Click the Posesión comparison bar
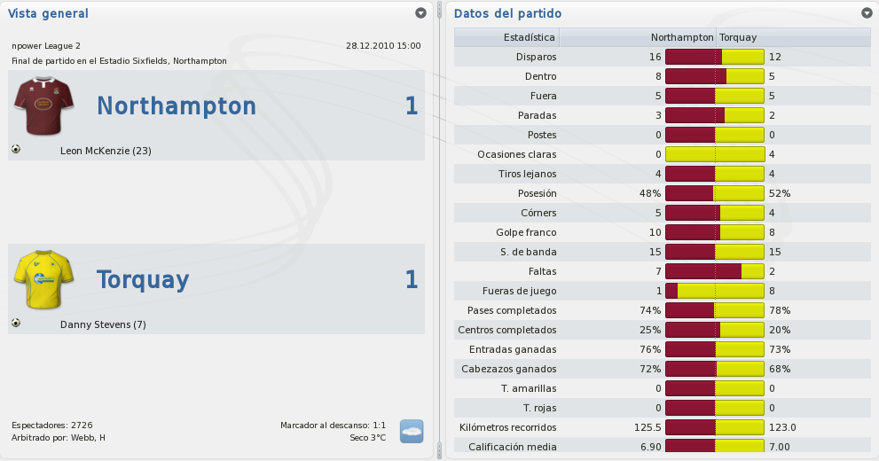This screenshot has width=879, height=461. coord(715,193)
